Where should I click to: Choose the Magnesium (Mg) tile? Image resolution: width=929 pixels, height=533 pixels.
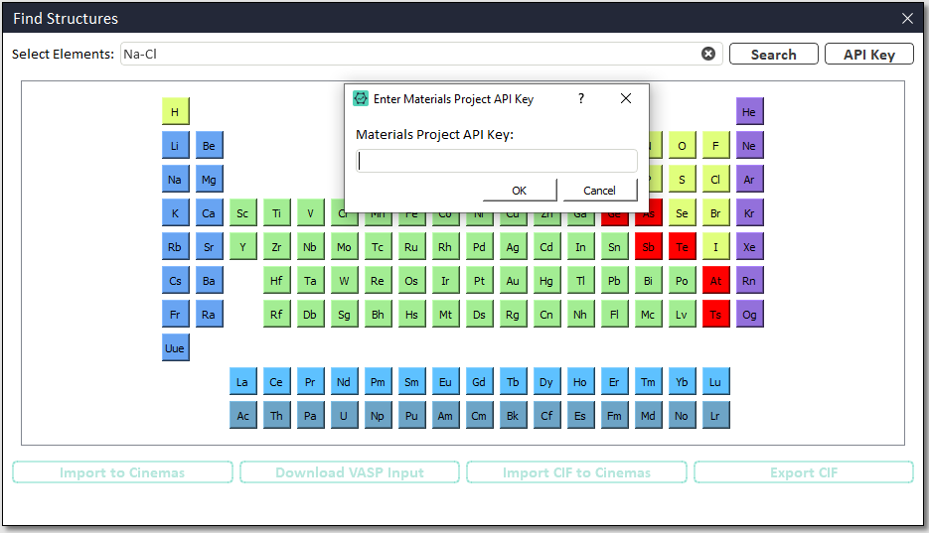pyautogui.click(x=209, y=179)
